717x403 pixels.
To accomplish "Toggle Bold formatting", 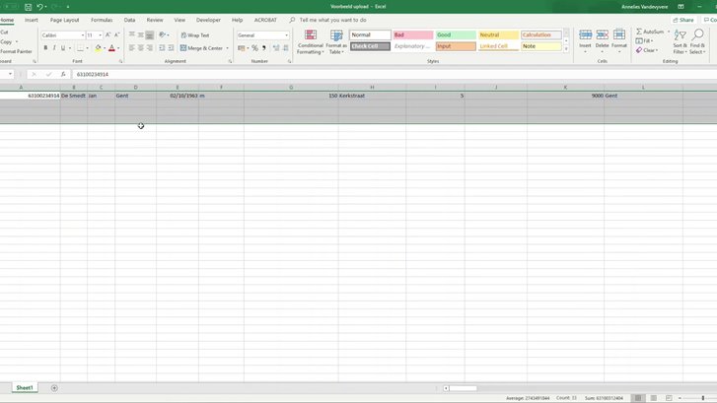I will [45, 47].
